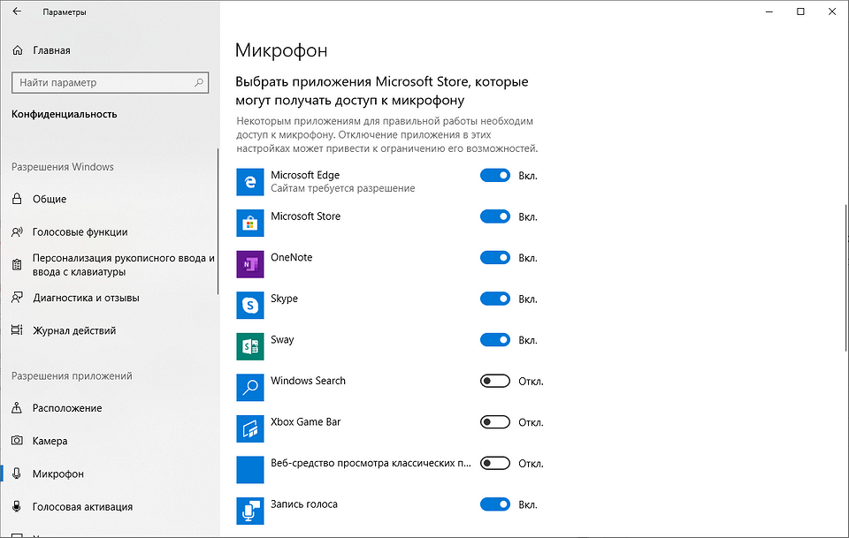Viewport: 849px width, 538px height.
Task: Open Диагностика и отзывы section
Action: click(86, 298)
